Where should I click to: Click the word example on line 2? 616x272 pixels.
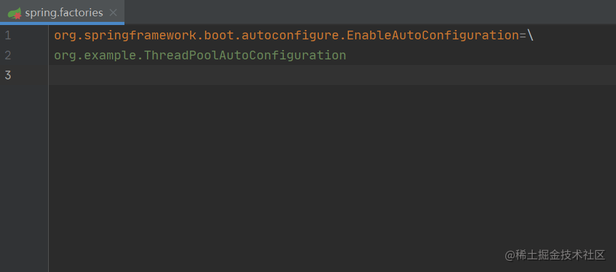coord(108,56)
